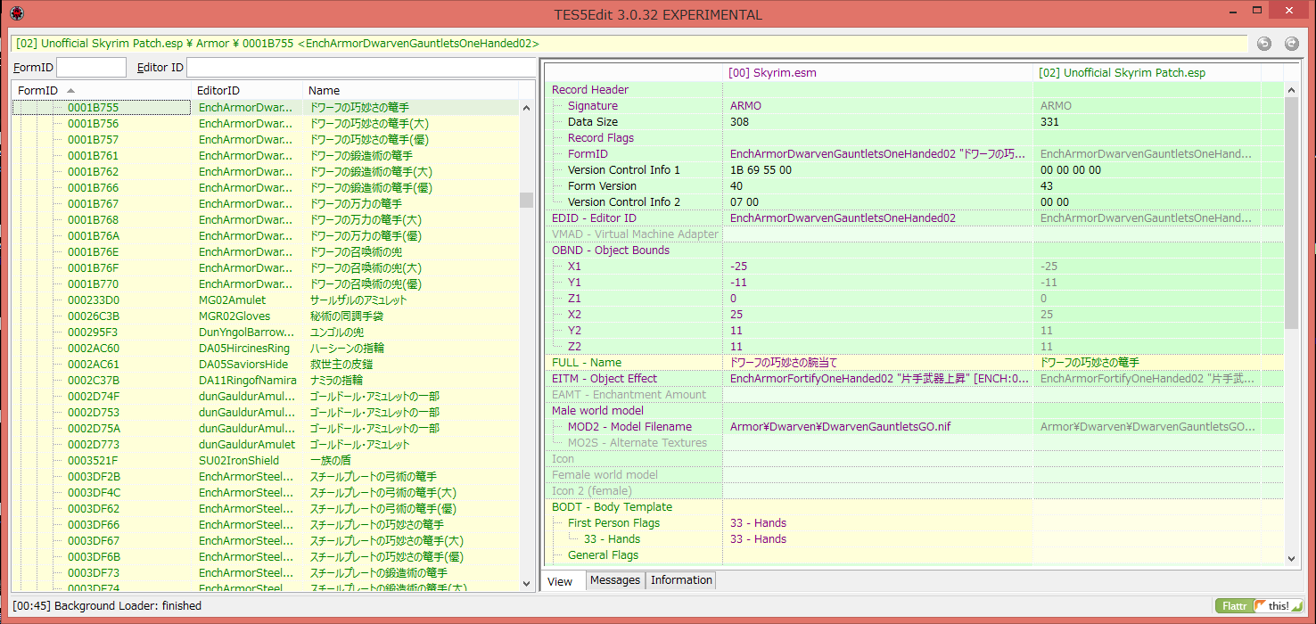Select the SU02IronShield record row
1316x624 pixels.
(x=265, y=460)
